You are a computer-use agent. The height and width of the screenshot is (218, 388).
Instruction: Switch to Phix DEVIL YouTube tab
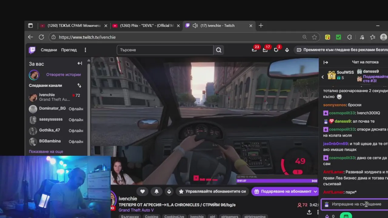tap(147, 26)
